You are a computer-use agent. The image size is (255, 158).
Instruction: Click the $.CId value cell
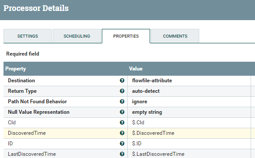[189, 123]
